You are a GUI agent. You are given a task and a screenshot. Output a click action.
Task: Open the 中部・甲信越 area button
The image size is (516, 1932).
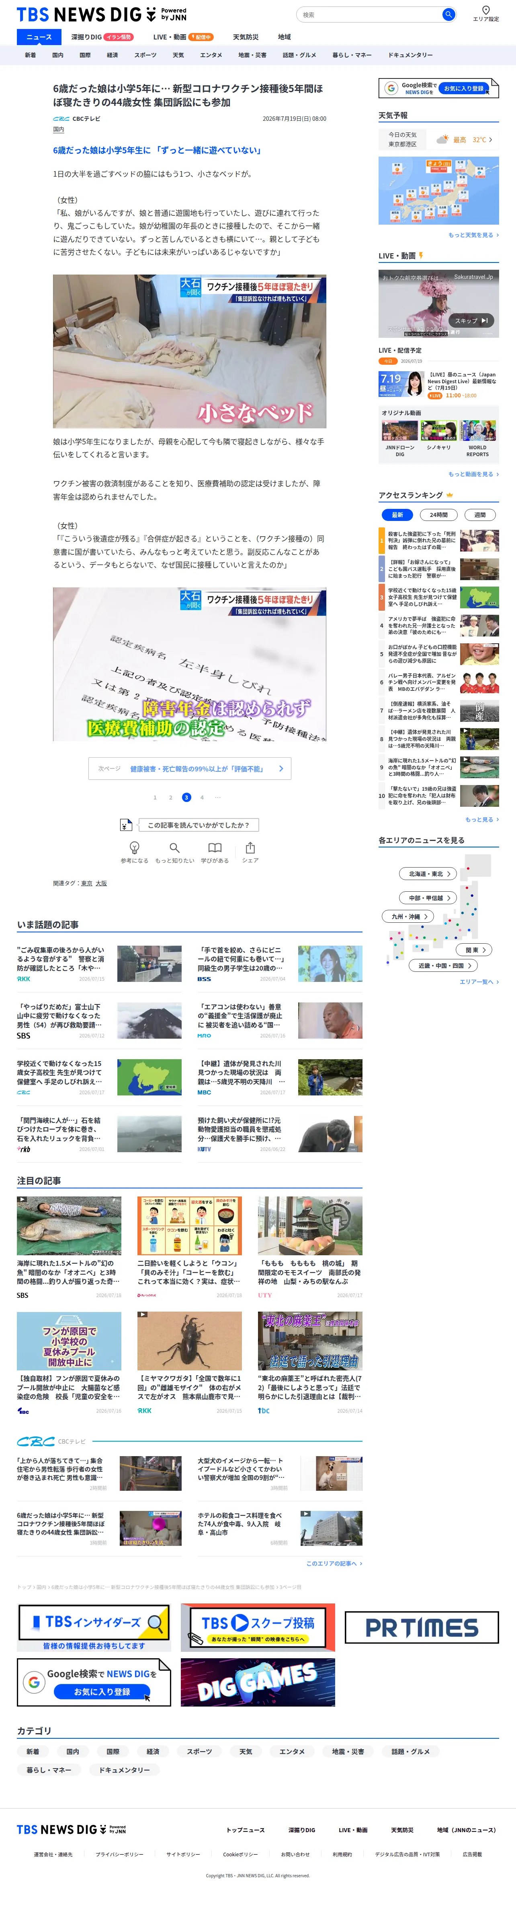[x=428, y=898]
